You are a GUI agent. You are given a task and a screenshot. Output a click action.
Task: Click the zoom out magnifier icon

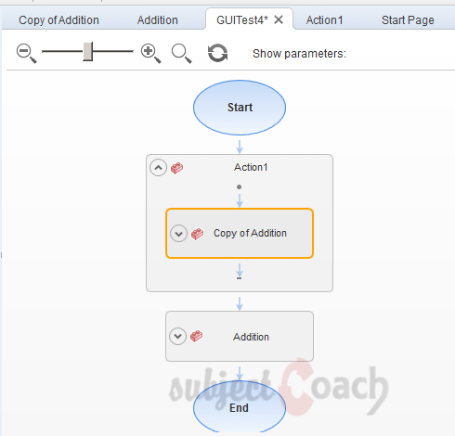point(26,54)
